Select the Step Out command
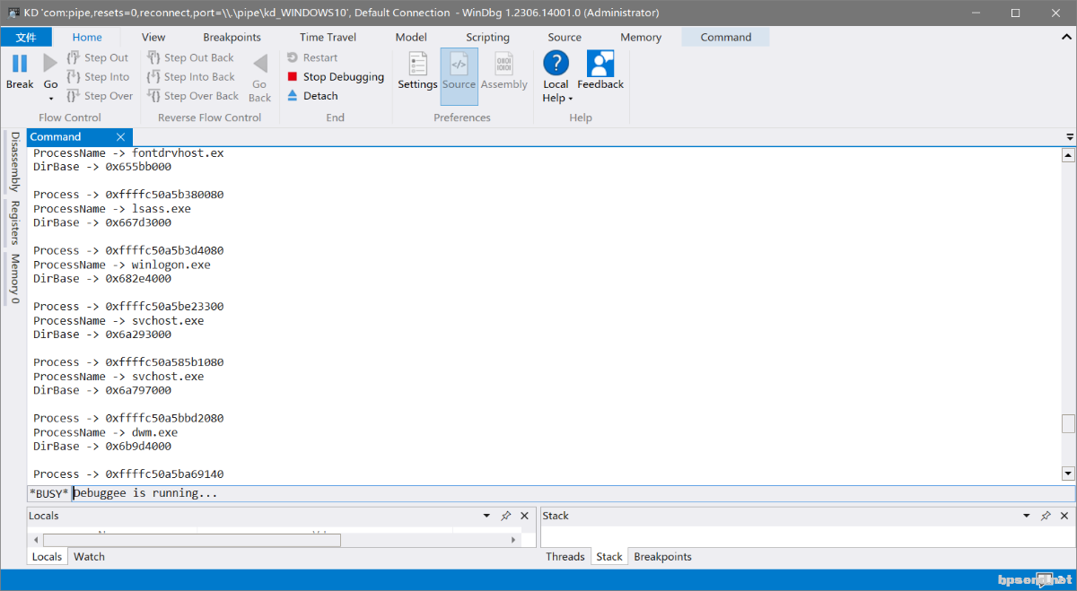This screenshot has height=591, width=1077. coord(98,57)
